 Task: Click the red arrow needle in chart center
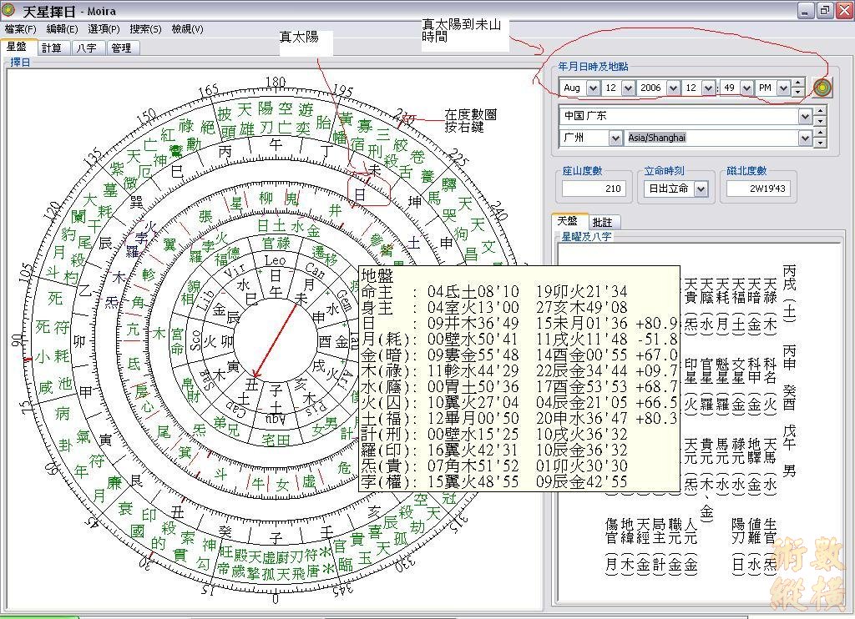pyautogui.click(x=276, y=340)
